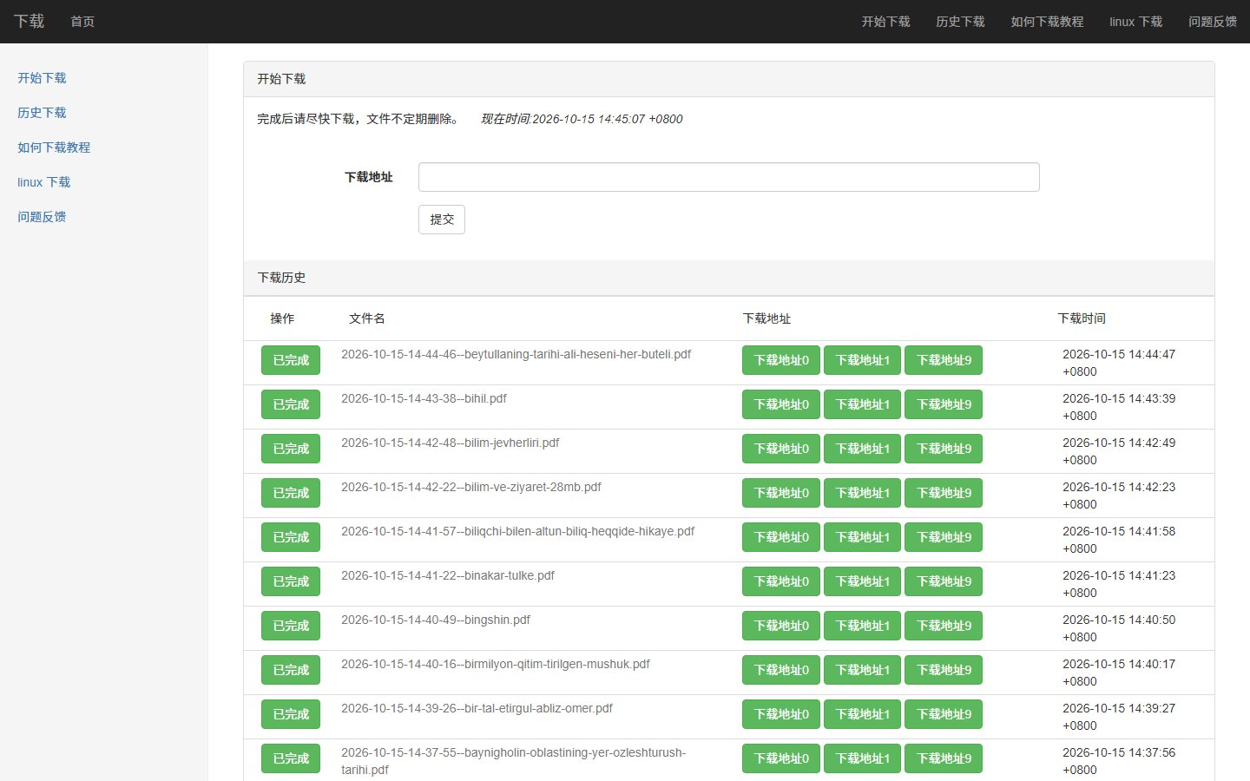
Task: Open linux 下载 in the top navbar
Action: click(x=1135, y=22)
